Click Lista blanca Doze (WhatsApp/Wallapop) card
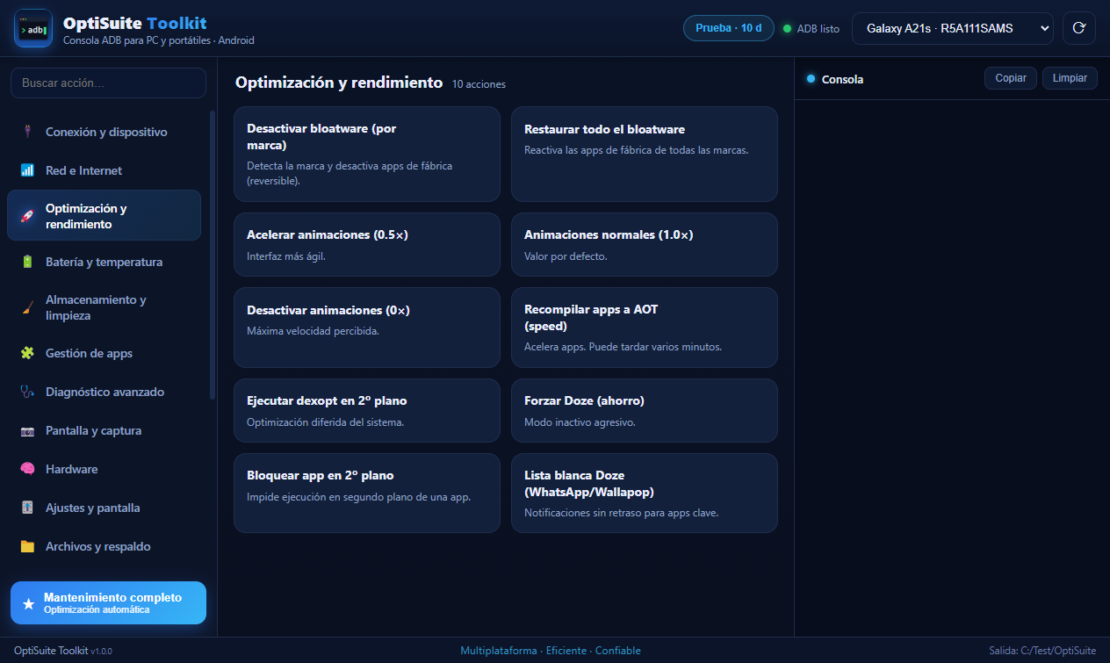 [645, 493]
